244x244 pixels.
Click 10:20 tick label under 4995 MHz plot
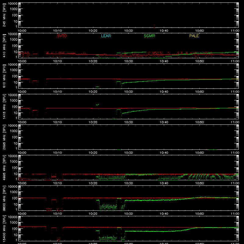tap(93, 183)
